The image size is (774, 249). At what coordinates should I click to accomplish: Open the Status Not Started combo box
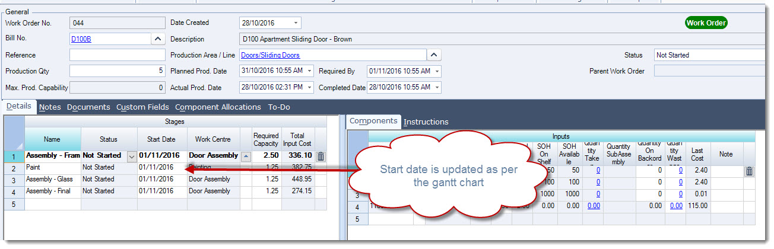(x=710, y=55)
